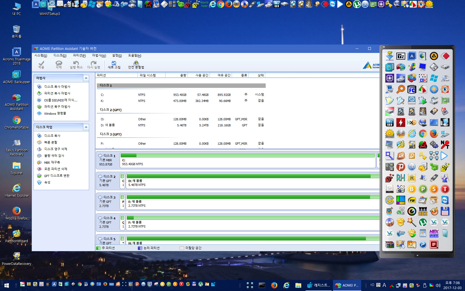This screenshot has width=465, height=291.
Task: Launch qBittorrent from the launcher panel
Action: (x=412, y=167)
